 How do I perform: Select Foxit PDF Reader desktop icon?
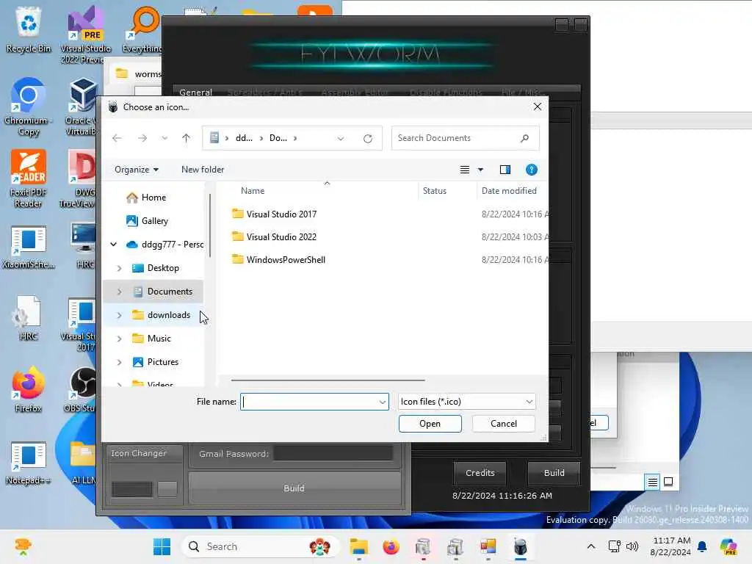[x=29, y=178]
